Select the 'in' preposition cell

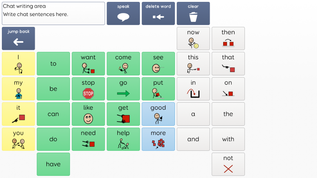tap(193, 89)
